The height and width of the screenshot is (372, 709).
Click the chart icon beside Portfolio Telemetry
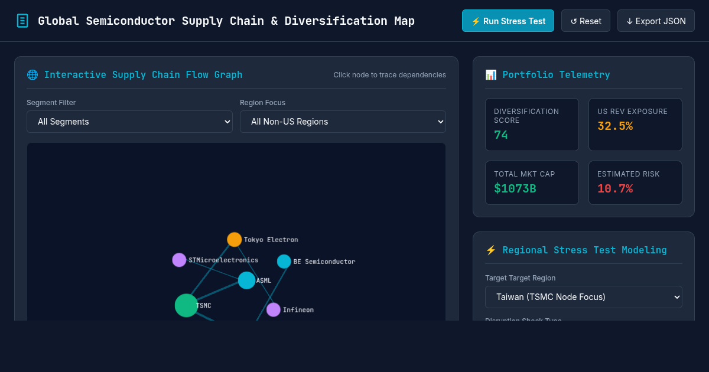click(x=491, y=75)
